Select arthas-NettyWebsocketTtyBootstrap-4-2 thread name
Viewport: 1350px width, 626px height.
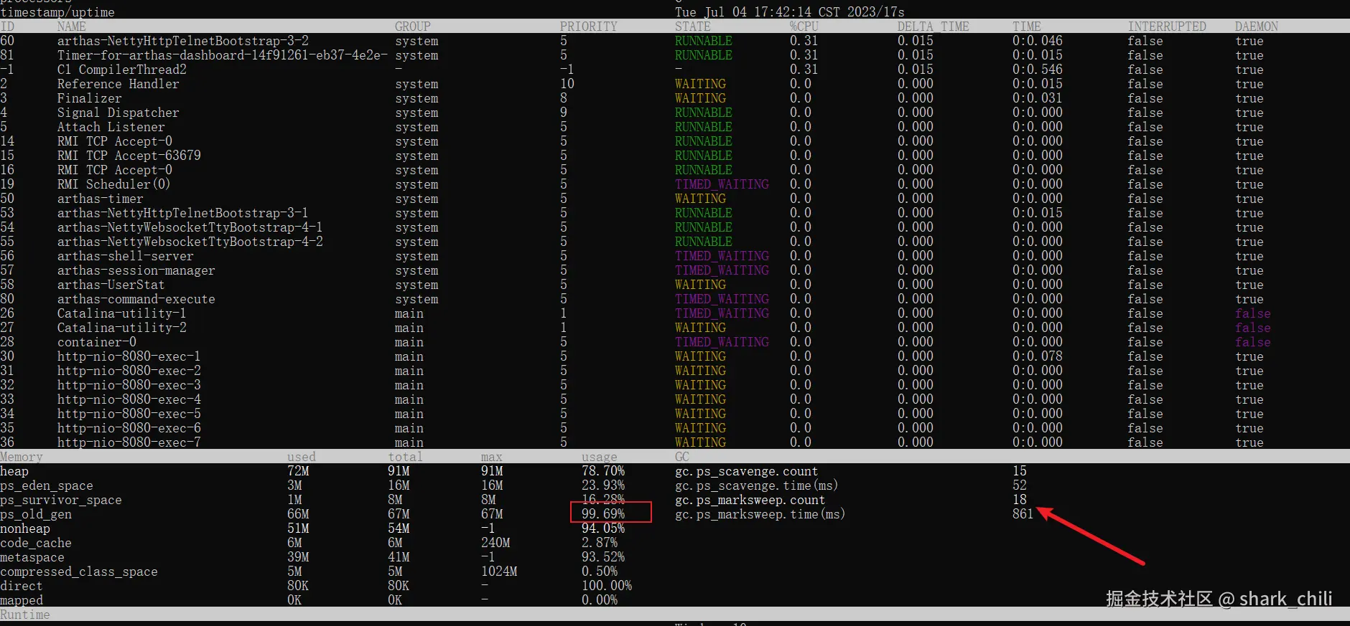point(190,242)
